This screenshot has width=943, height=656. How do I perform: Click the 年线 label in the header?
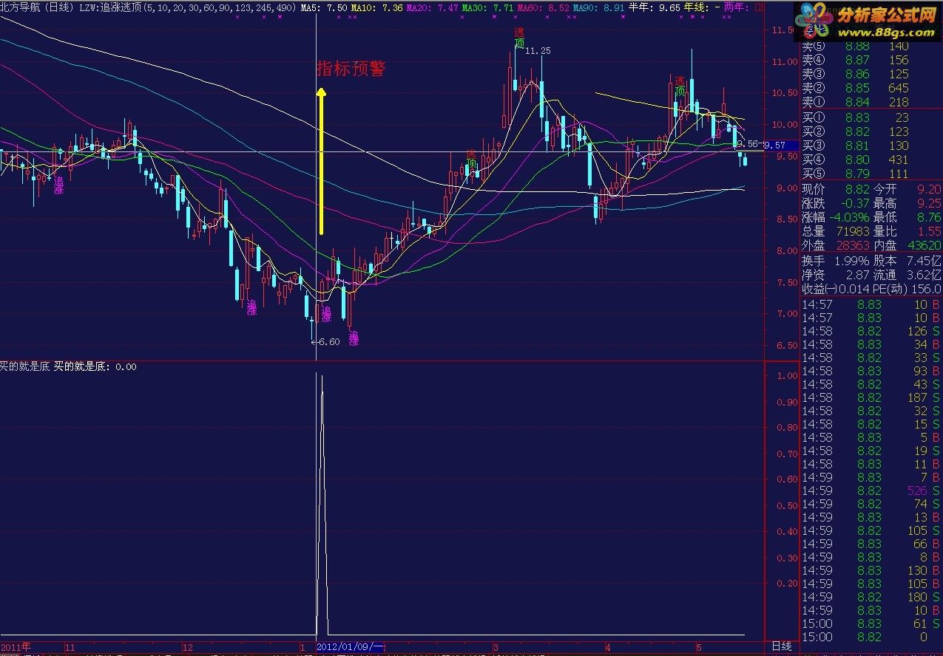tap(697, 7)
